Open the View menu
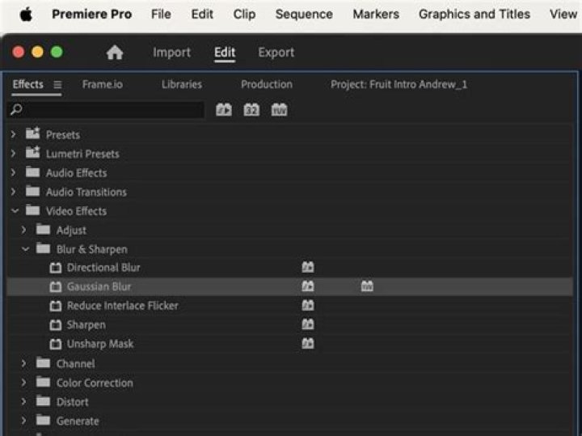 click(563, 14)
